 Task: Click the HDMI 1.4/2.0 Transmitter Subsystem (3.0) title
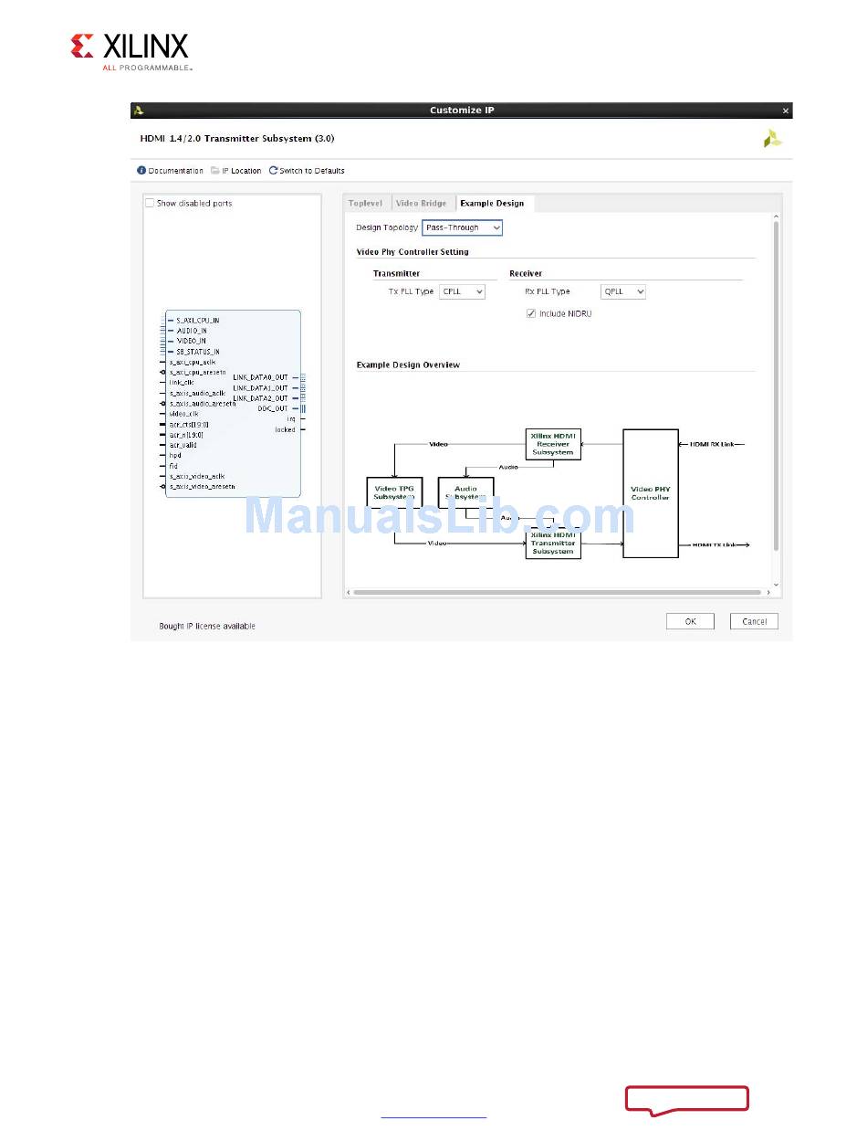point(238,139)
